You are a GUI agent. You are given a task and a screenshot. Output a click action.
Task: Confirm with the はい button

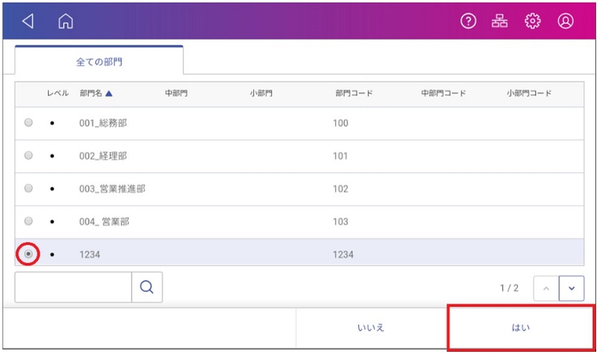coord(521,328)
